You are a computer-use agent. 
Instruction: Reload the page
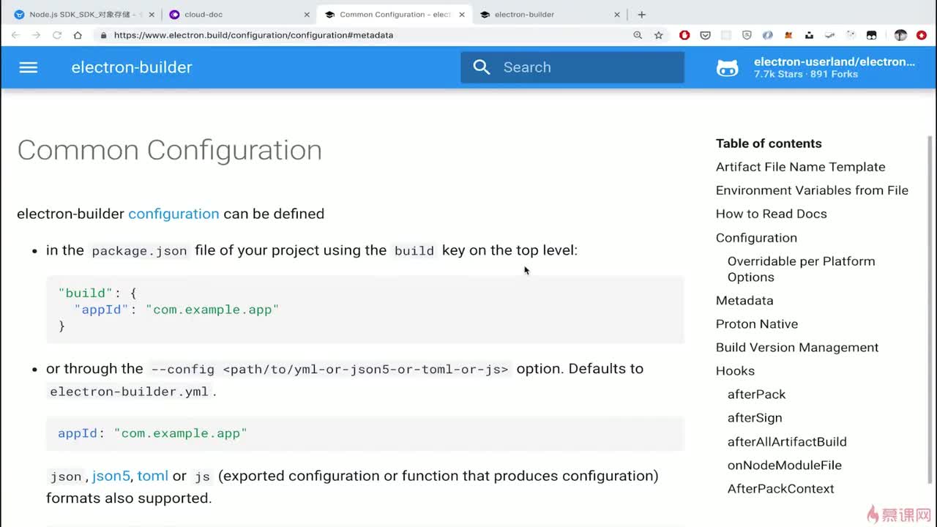[56, 35]
